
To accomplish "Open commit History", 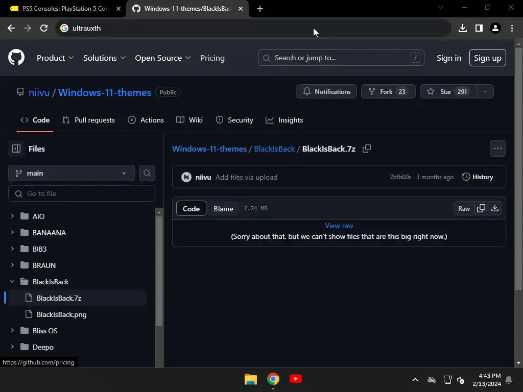I will click(x=478, y=177).
